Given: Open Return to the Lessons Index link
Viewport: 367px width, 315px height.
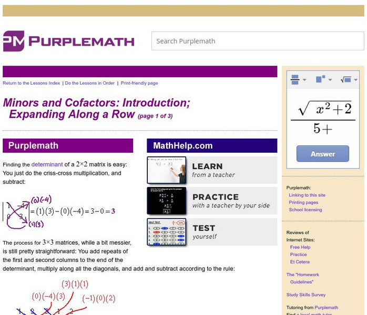Looking at the screenshot, I should click(x=32, y=83).
